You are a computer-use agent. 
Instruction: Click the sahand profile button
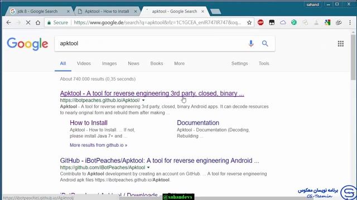[x=312, y=4]
